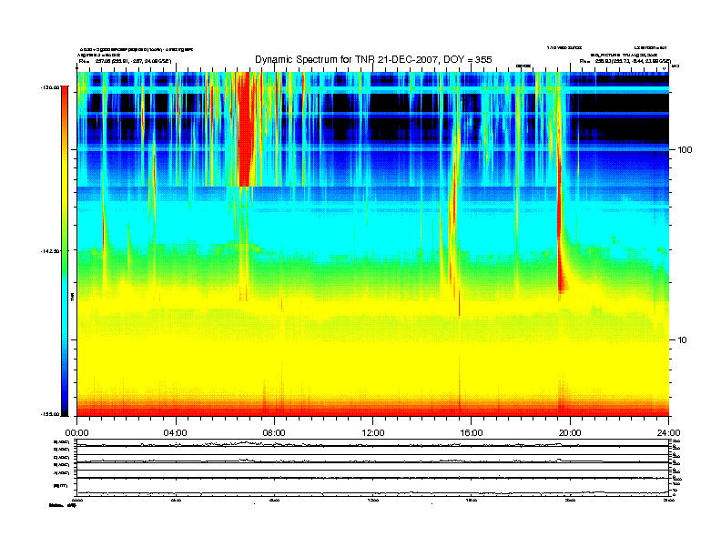Click the '10' frequency axis label
721x557 pixels.
coord(683,340)
